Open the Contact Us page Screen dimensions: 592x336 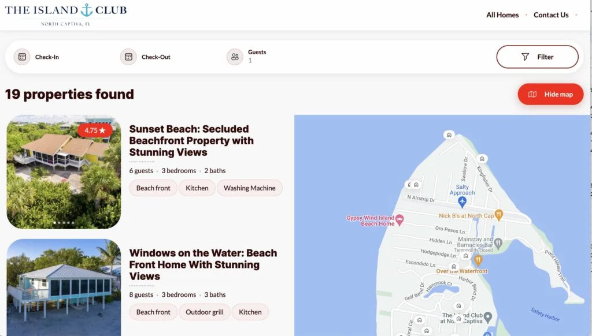(551, 15)
